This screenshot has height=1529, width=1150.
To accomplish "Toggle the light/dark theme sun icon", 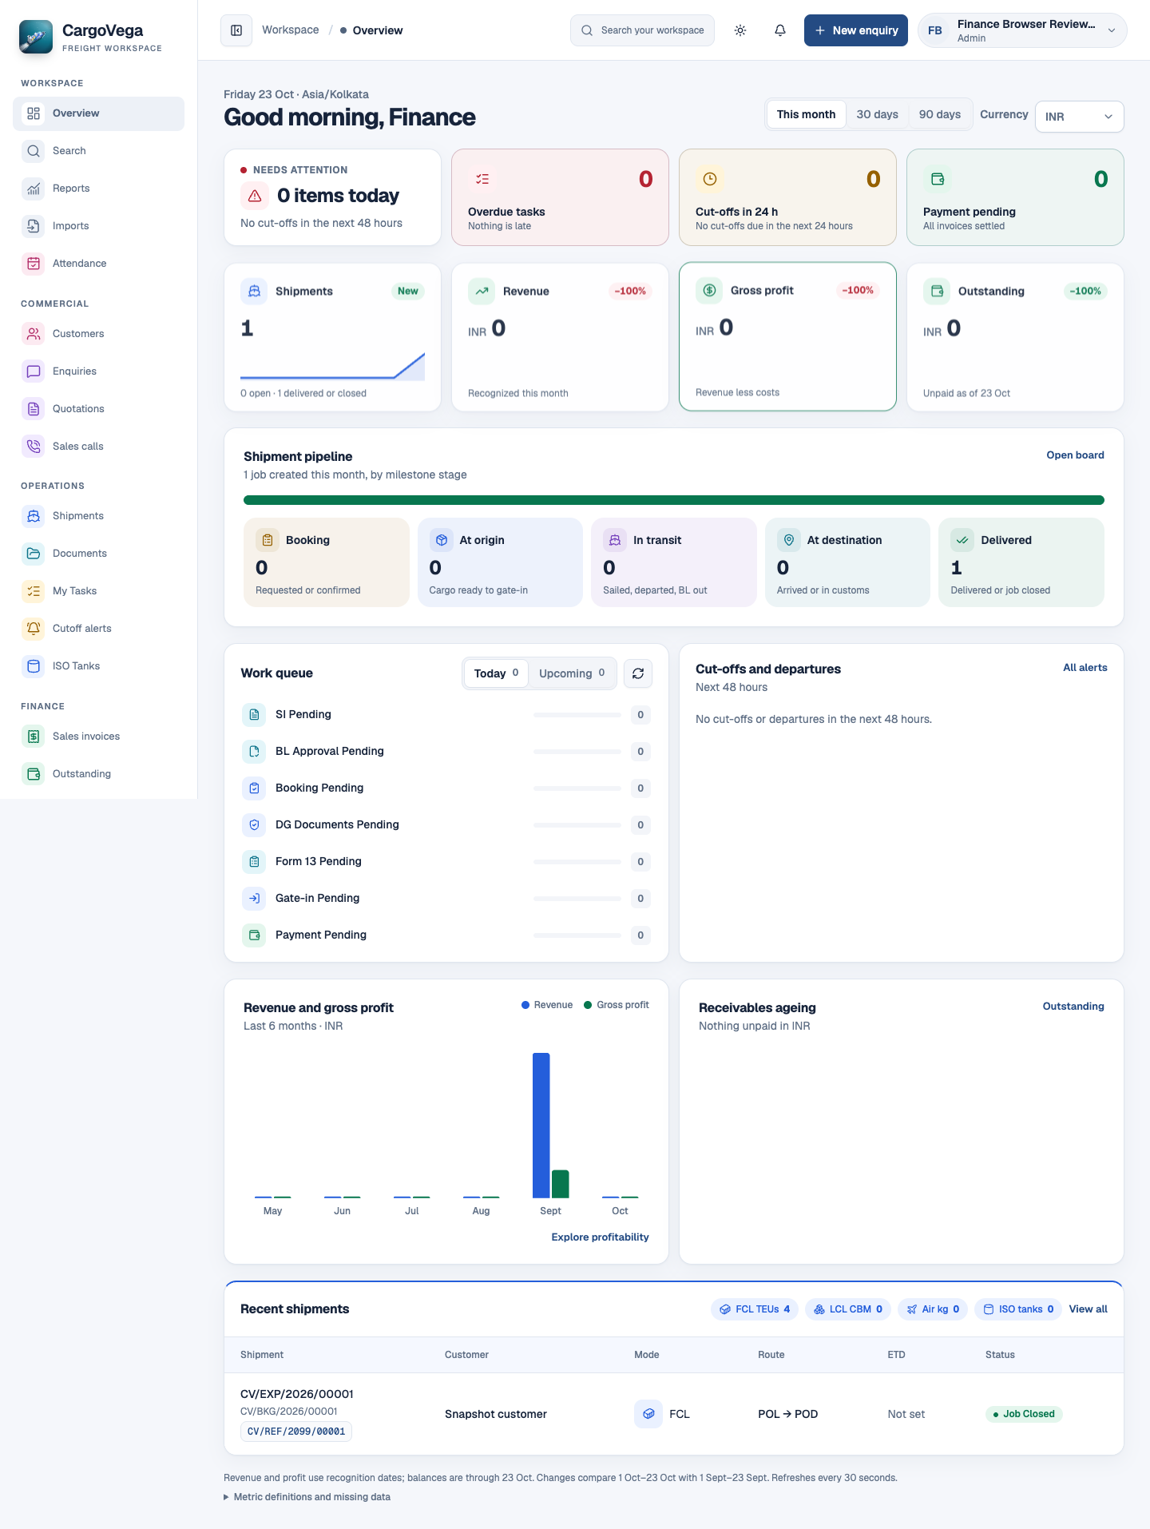I will click(740, 30).
